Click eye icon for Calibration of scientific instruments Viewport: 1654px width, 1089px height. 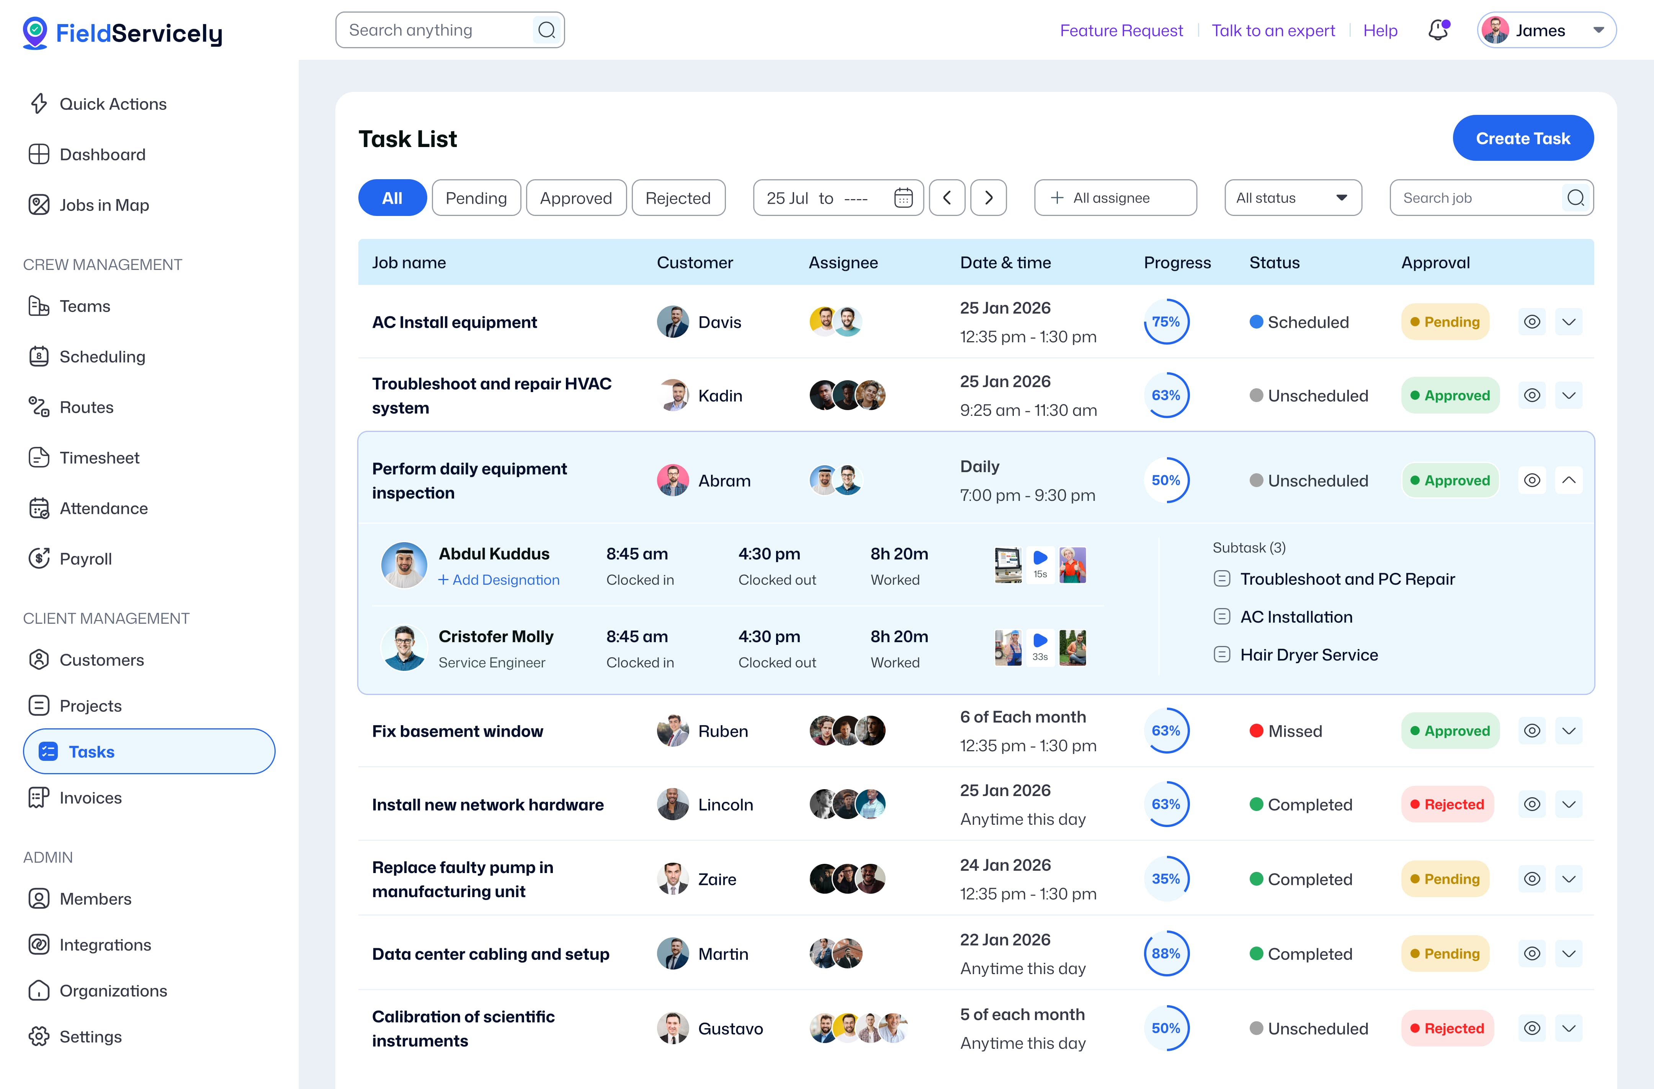(1532, 1028)
